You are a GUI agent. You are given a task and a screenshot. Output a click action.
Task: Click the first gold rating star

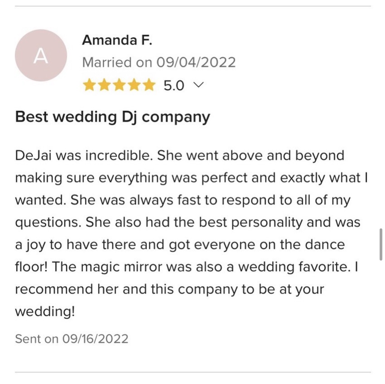pyautogui.click(x=89, y=86)
